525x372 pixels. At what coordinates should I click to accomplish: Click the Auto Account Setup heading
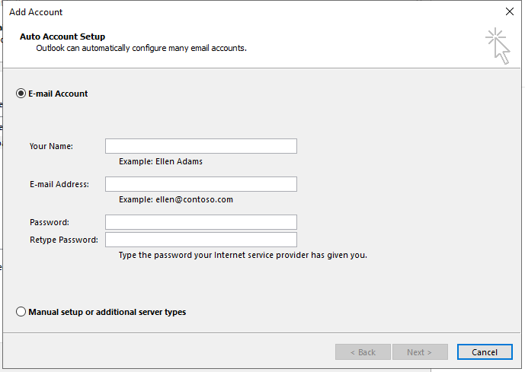tap(62, 37)
